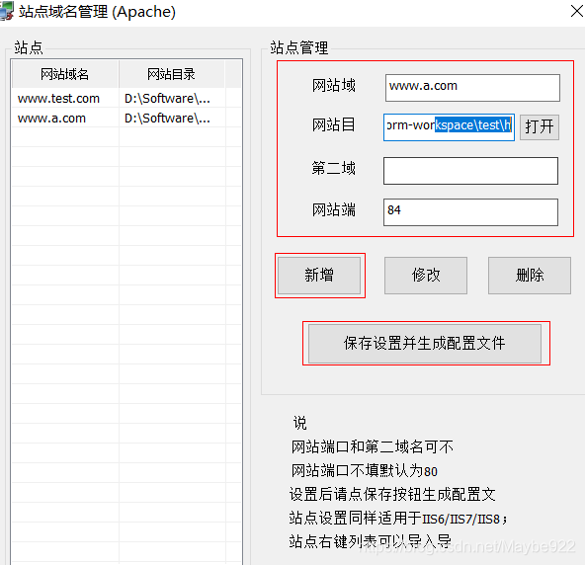Viewport: 585px width, 565px height.
Task: Focus the 第二域 second domain field
Action: pyautogui.click(x=470, y=171)
